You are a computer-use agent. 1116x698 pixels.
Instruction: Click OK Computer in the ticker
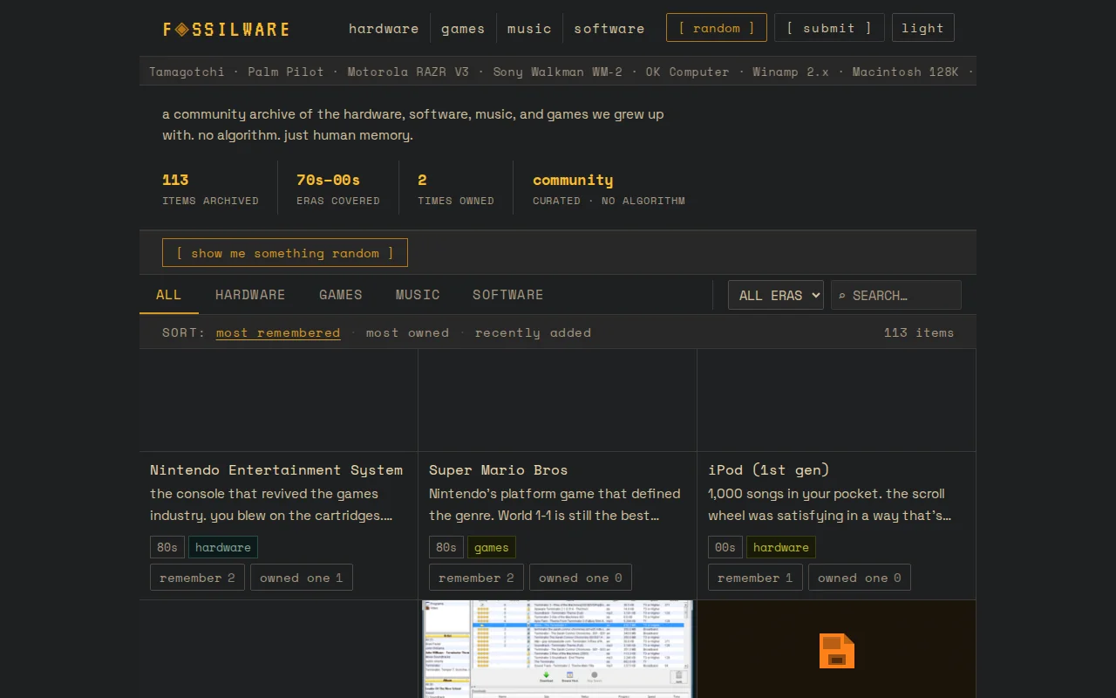pos(687,72)
